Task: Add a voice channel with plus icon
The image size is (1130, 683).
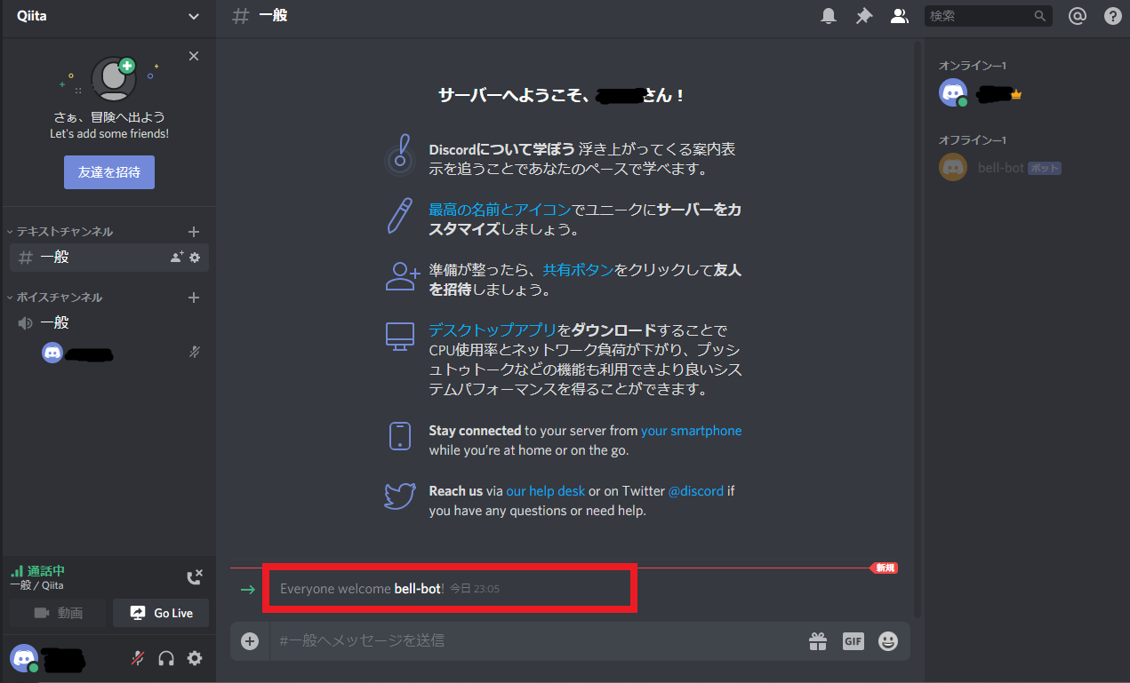Action: pyautogui.click(x=194, y=298)
